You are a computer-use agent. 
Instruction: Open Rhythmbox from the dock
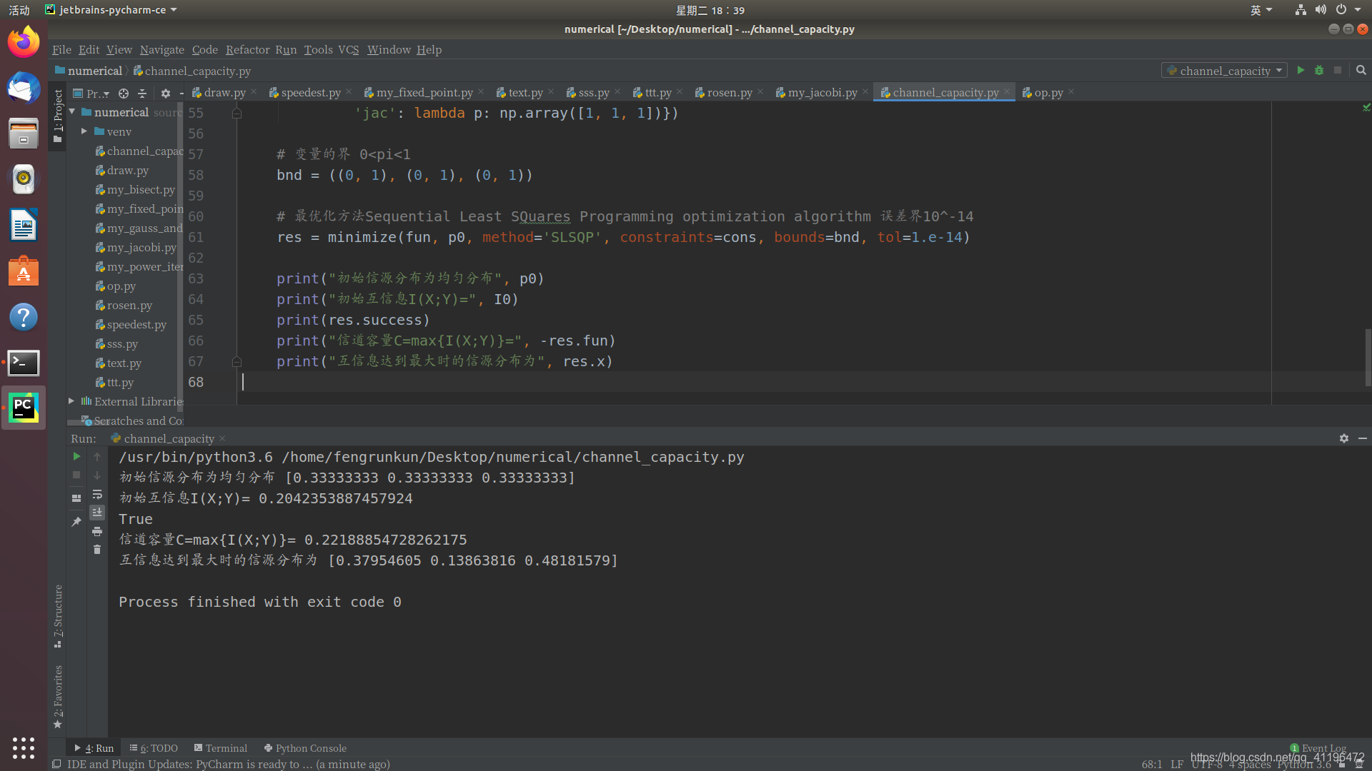(24, 180)
